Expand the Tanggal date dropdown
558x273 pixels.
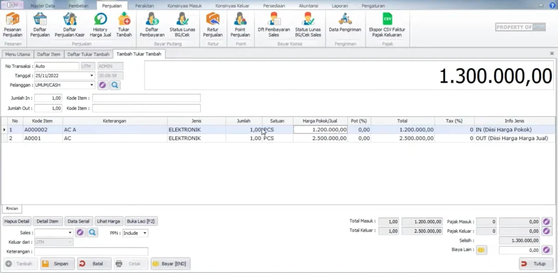tap(91, 76)
